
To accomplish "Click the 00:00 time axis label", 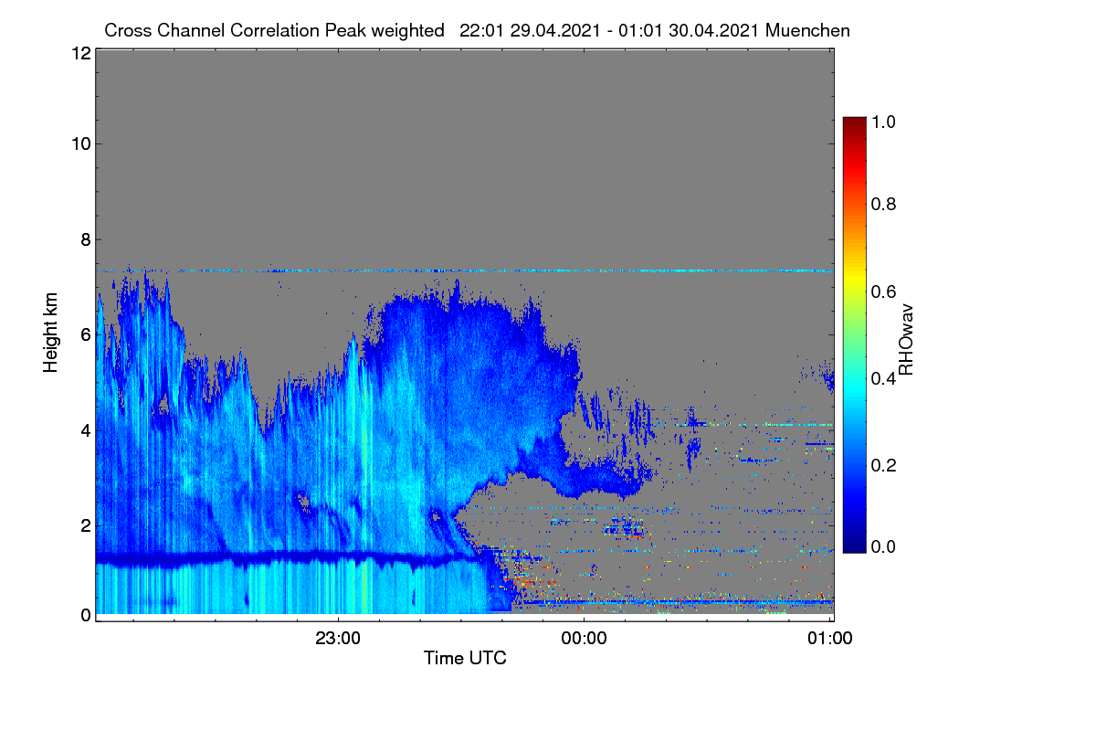I will point(584,639).
